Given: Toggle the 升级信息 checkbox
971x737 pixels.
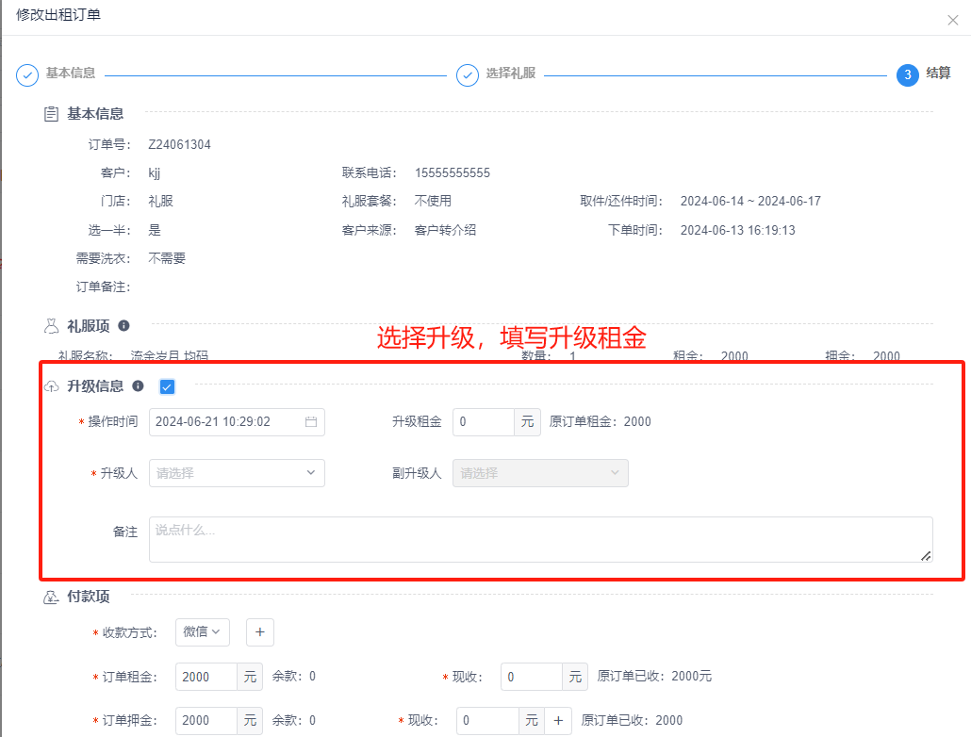Looking at the screenshot, I should pos(167,386).
